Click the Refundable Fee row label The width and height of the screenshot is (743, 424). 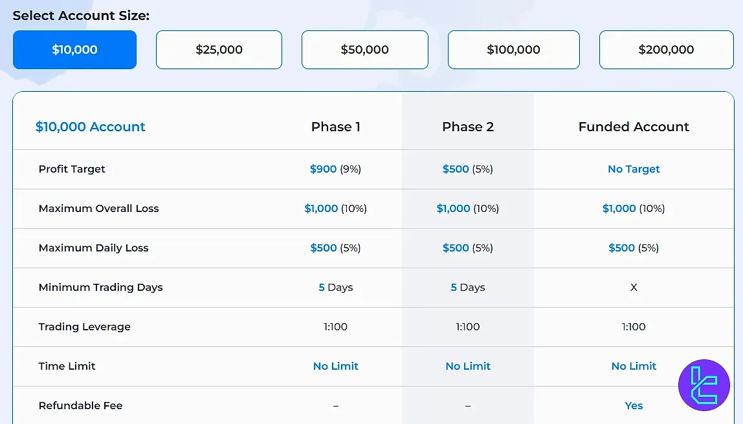point(80,406)
